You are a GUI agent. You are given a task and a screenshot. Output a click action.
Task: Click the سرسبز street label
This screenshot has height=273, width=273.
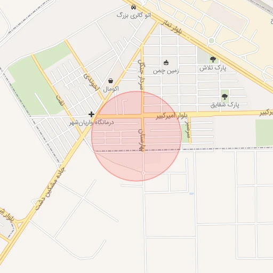tap(188, 130)
